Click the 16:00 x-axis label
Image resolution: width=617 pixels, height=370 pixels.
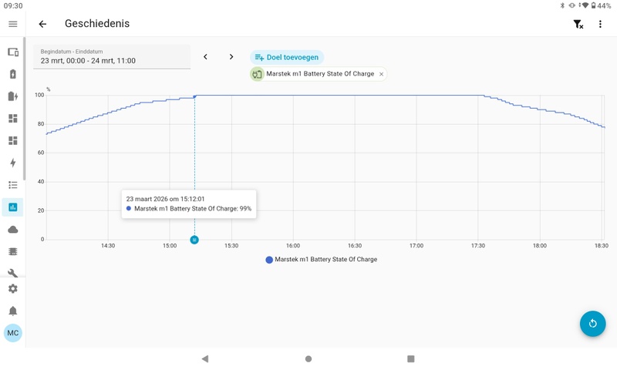pyautogui.click(x=293, y=246)
